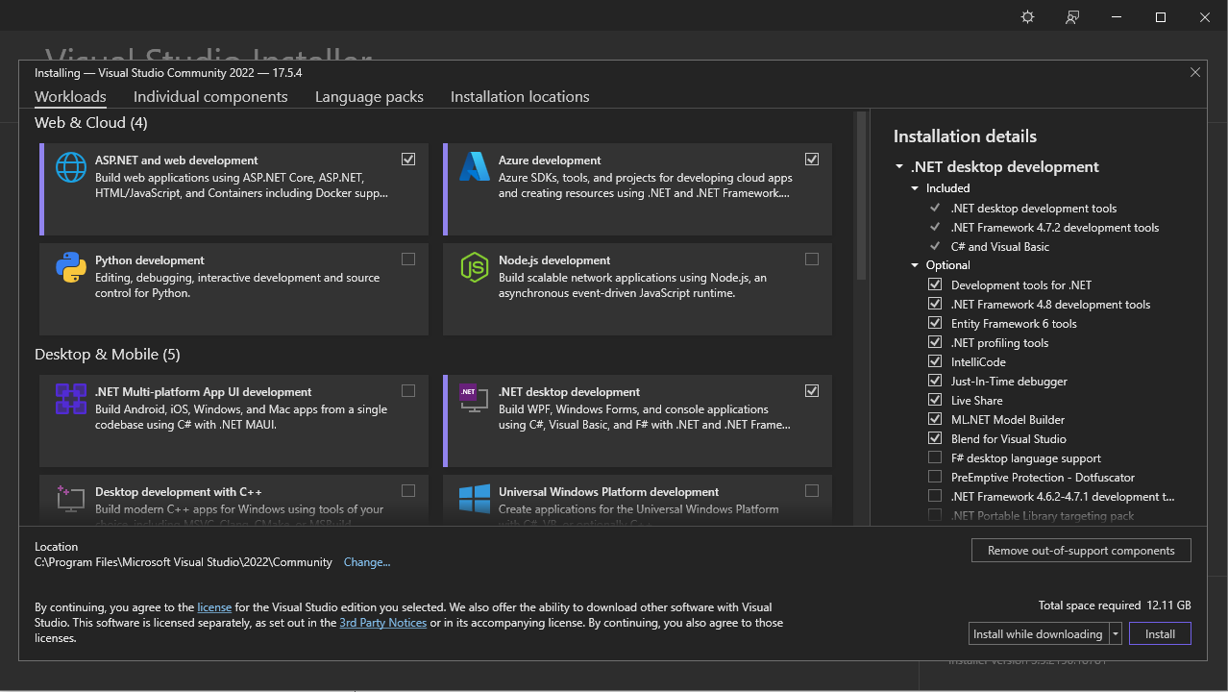This screenshot has width=1228, height=692.
Task: Enable the .NET Multi-platform App UI workload
Action: click(x=408, y=390)
